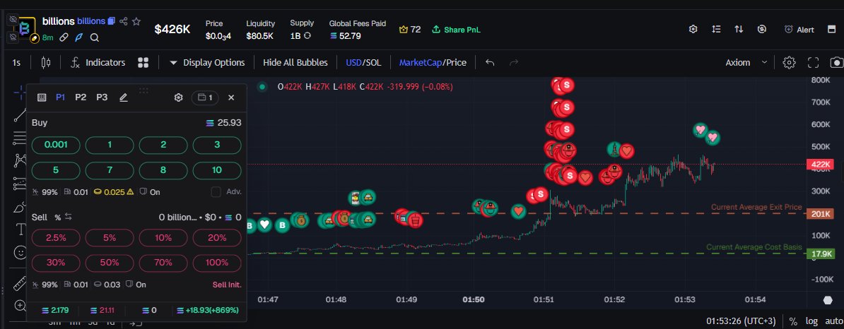The height and width of the screenshot is (329, 844).
Task: Click the line-spacing list icon in header
Action: coord(716,29)
